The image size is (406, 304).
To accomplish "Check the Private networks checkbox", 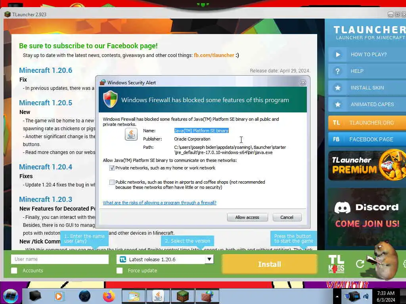I will [112, 168].
